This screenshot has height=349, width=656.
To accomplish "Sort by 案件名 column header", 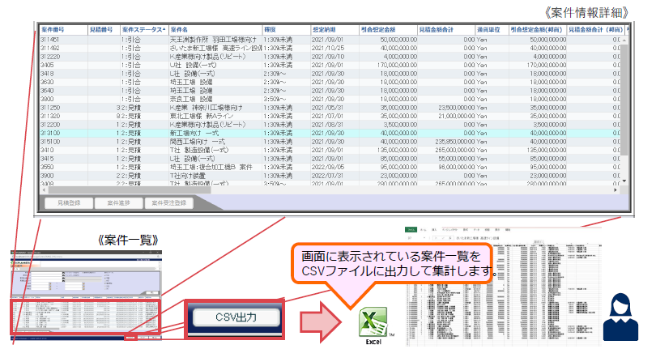I will [215, 30].
